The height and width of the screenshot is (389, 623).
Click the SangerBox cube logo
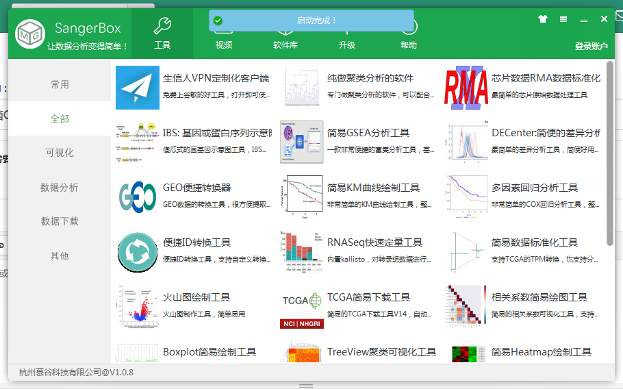(30, 34)
